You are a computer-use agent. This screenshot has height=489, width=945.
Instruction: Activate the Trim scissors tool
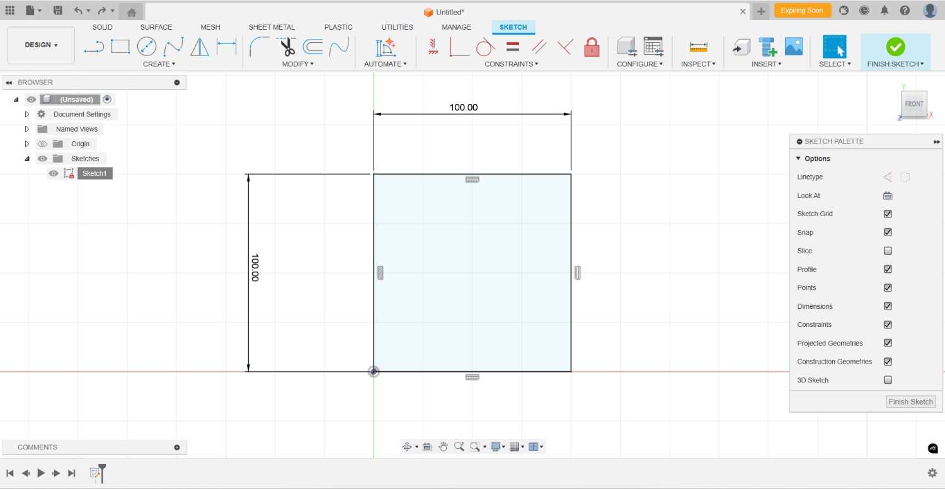pos(287,47)
